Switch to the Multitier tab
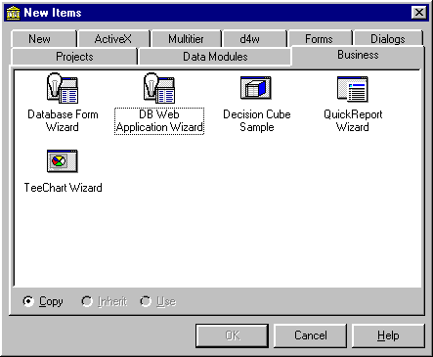This screenshot has height=357, width=433. click(x=186, y=39)
